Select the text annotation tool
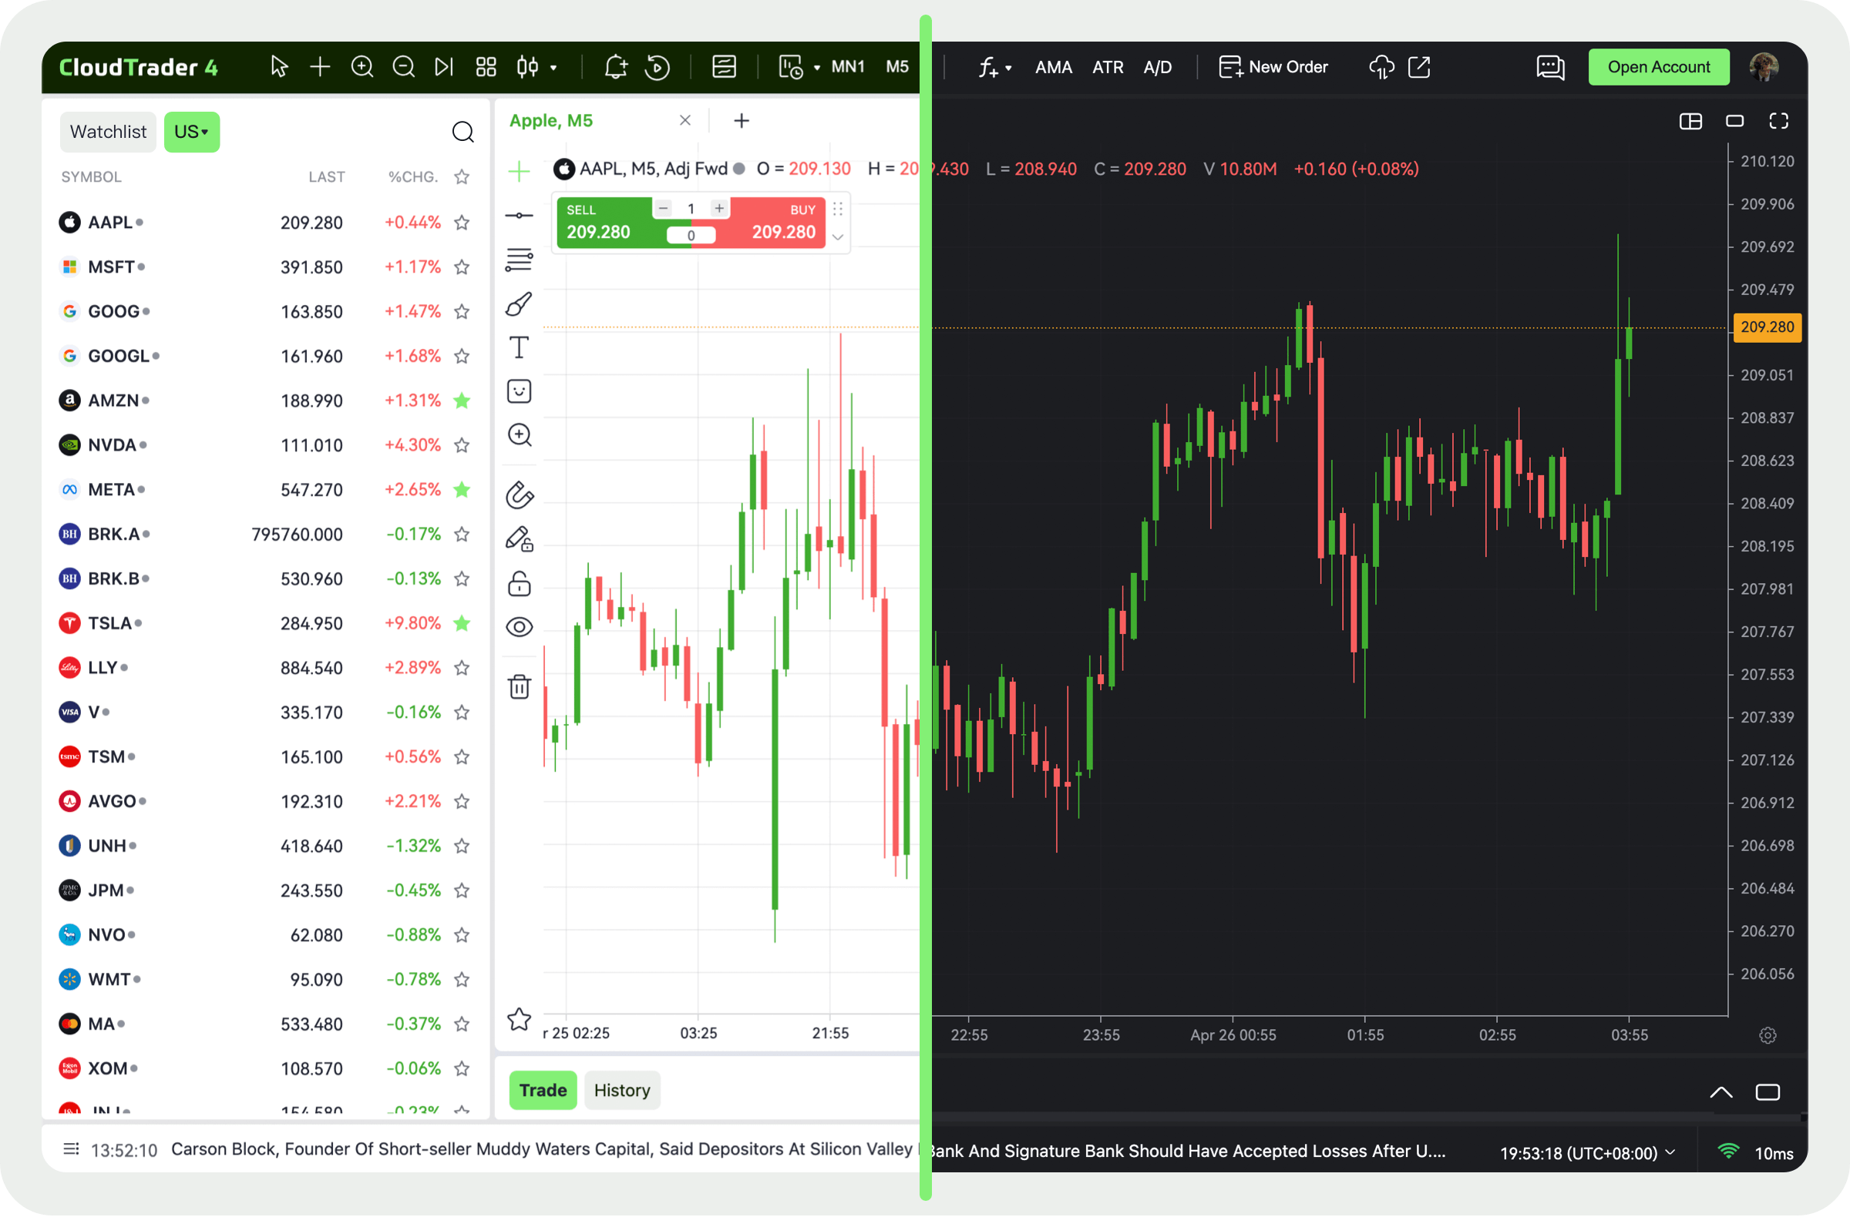Screen dimensions: 1850x1217 pos(520,347)
